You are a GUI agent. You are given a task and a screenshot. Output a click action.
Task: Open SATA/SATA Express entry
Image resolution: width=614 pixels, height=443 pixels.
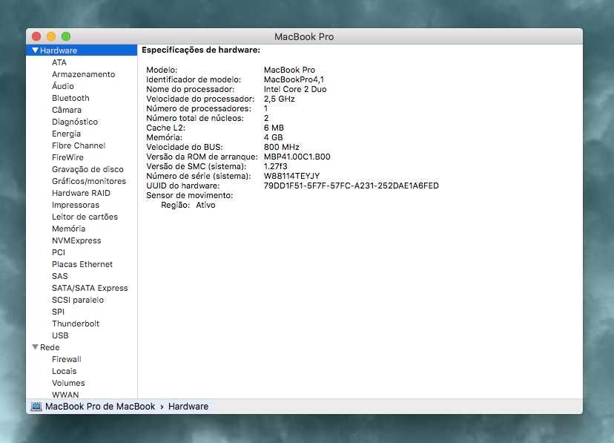point(90,288)
